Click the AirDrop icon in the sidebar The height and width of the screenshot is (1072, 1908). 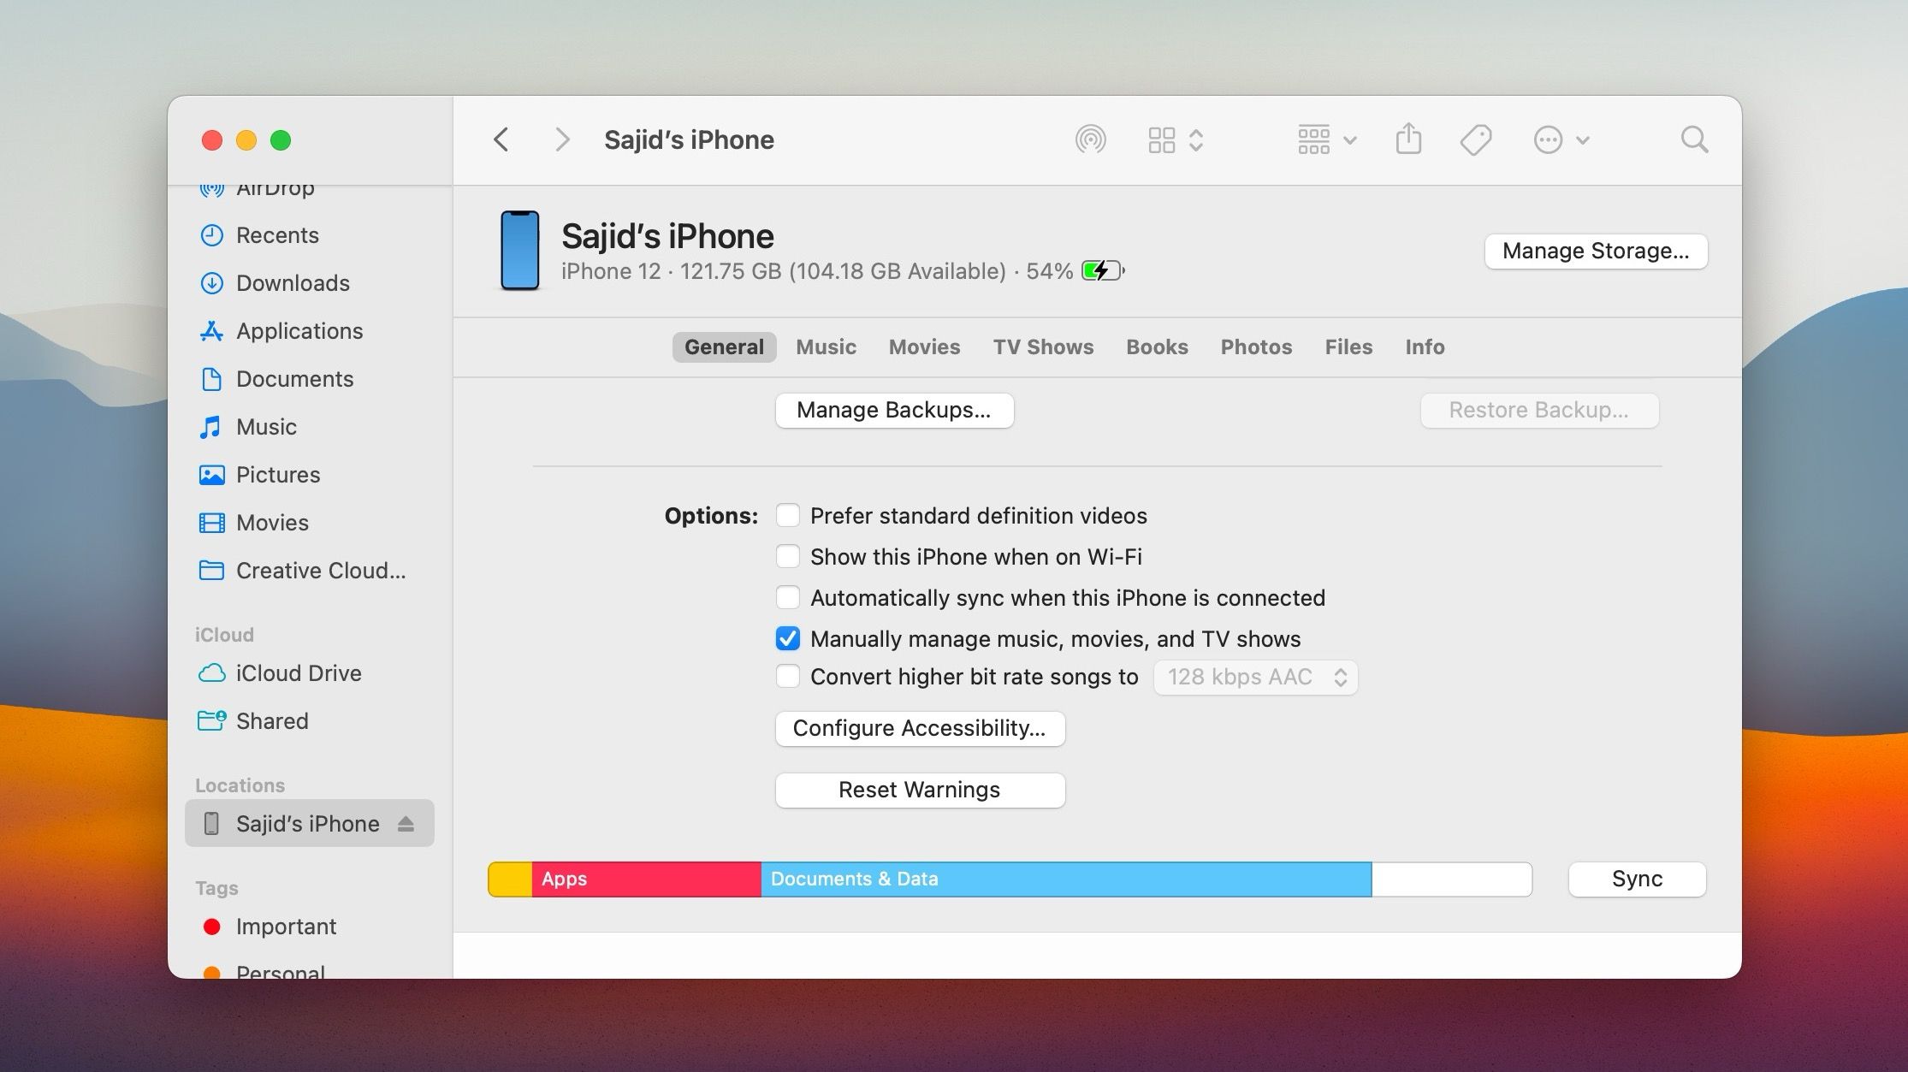point(211,188)
